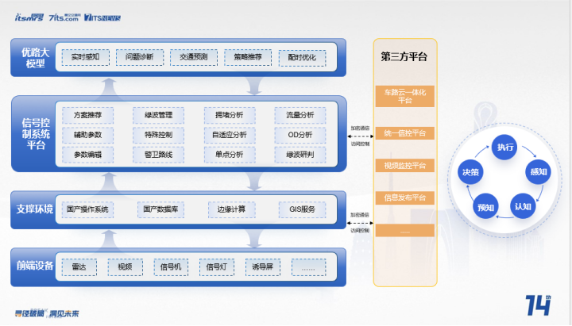Click the 方案推荐 box
Viewport: 572px width, 326px height.
coord(87,115)
